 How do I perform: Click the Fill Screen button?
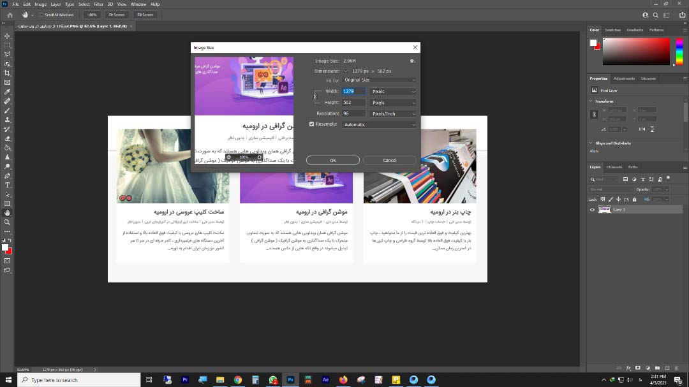point(145,15)
